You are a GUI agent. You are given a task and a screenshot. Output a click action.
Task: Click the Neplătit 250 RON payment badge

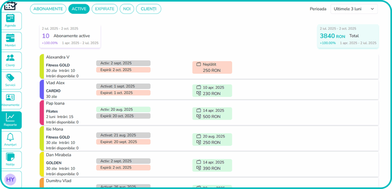212,67
